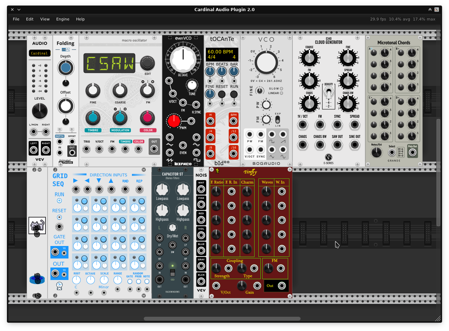This screenshot has height=331, width=449.
Task: Click the macro oscillator OUT jack
Action: pyautogui.click(x=154, y=149)
